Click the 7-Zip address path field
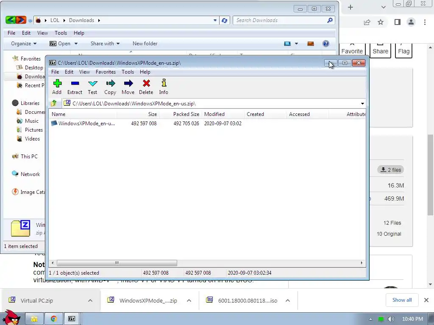 [210, 104]
